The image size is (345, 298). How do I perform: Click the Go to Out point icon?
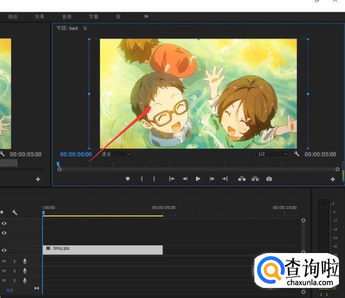click(x=225, y=179)
